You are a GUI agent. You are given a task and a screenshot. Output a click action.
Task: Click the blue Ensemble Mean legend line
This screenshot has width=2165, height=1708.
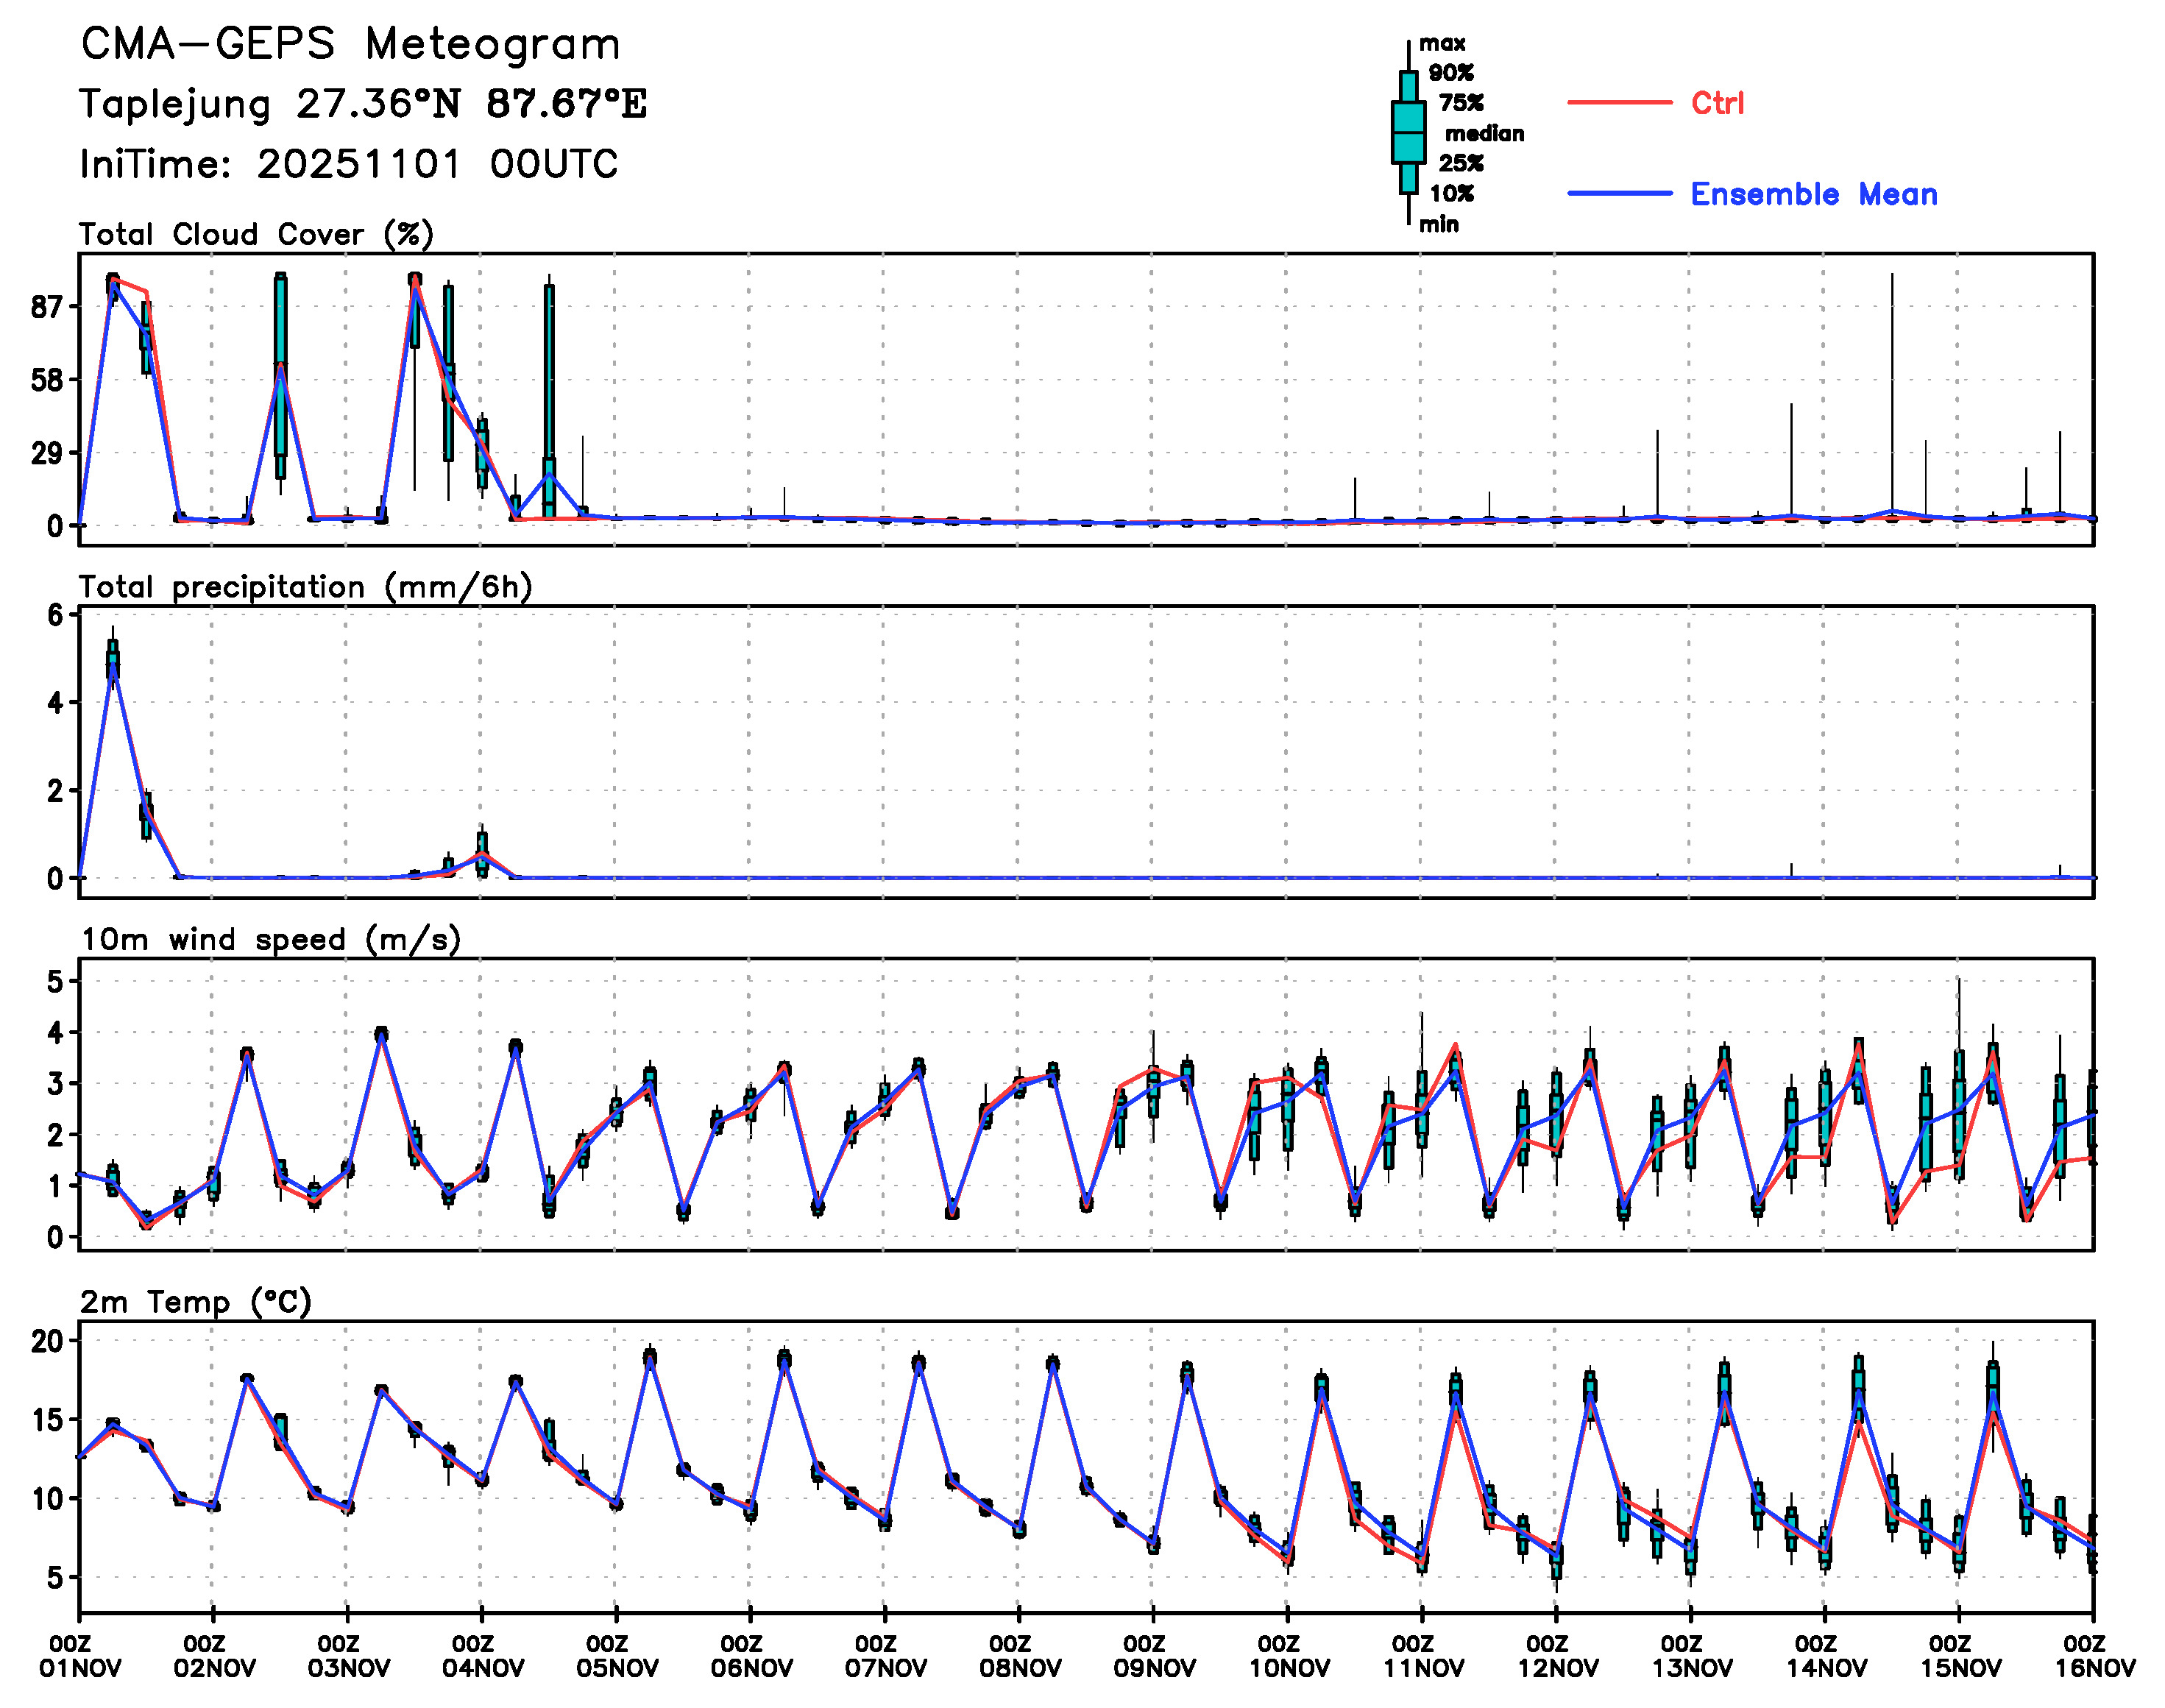coord(1618,193)
